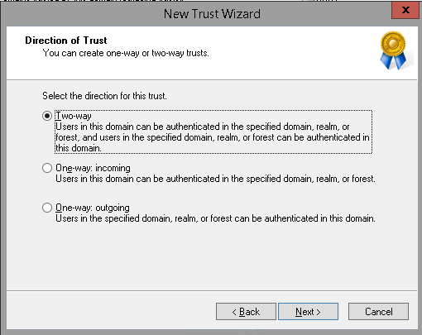Click the Two-way description paragraph
Viewport: 422px width, 335px height.
(213, 137)
